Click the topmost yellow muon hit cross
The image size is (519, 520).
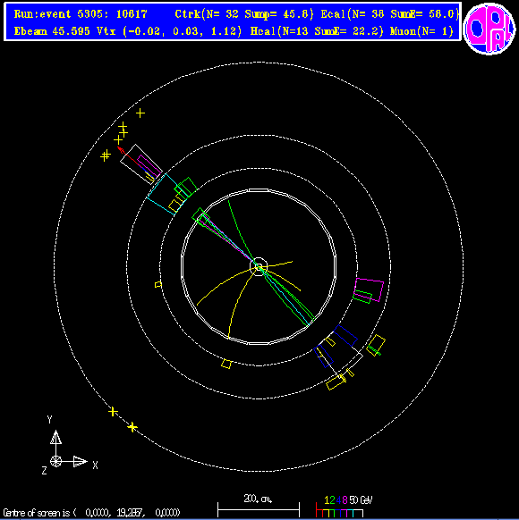140,113
